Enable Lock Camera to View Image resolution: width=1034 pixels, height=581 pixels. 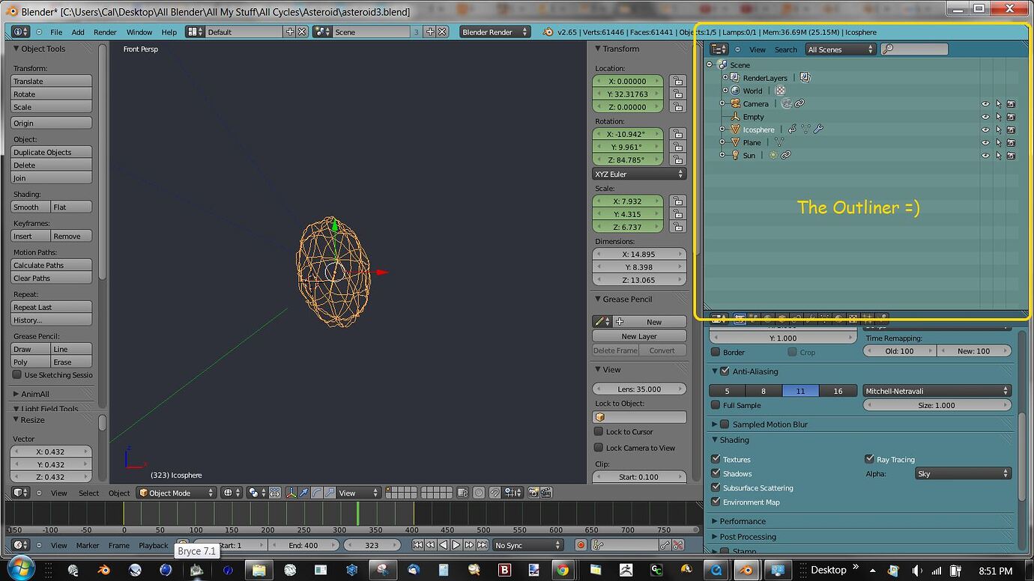pos(599,448)
